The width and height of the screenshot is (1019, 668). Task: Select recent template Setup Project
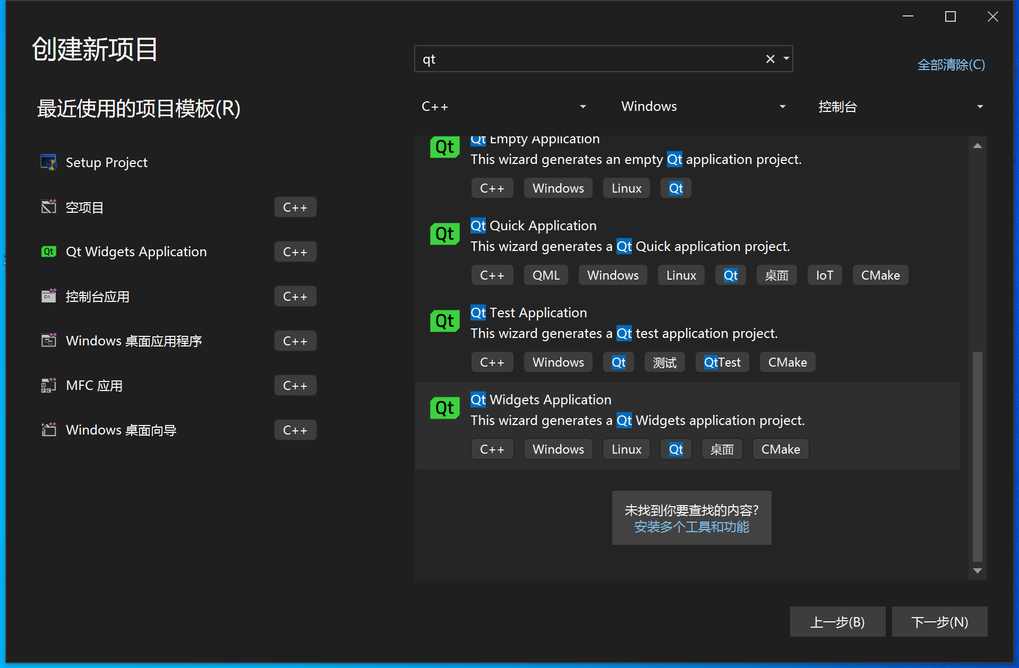pos(179,162)
